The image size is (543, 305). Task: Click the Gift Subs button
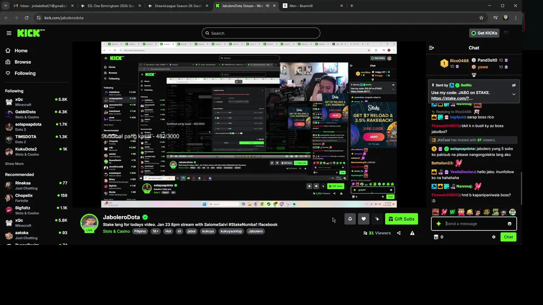pyautogui.click(x=402, y=219)
